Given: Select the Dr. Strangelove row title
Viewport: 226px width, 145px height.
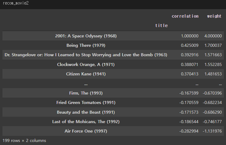Looking at the screenshot, I should pyautogui.click(x=86, y=55).
